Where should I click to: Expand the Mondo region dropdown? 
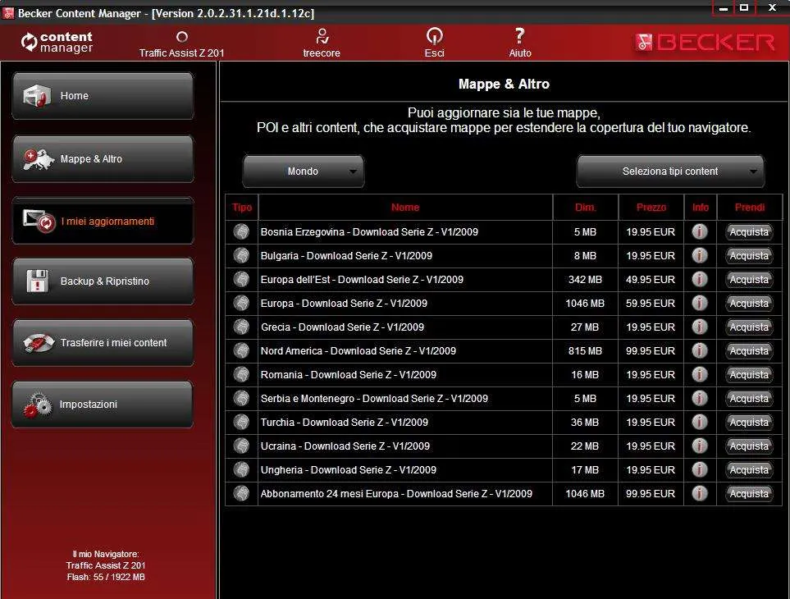pyautogui.click(x=304, y=171)
